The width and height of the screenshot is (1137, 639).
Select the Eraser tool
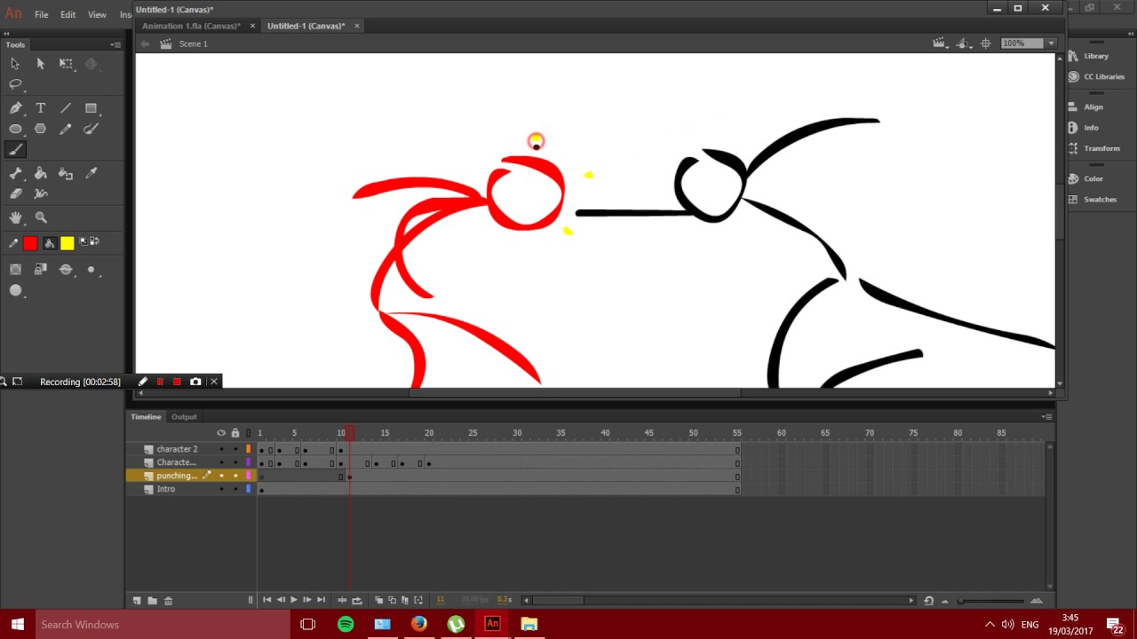point(15,193)
